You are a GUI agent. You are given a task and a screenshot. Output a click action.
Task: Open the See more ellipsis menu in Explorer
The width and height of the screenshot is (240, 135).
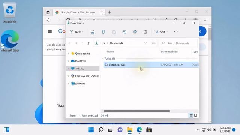coord(176,32)
